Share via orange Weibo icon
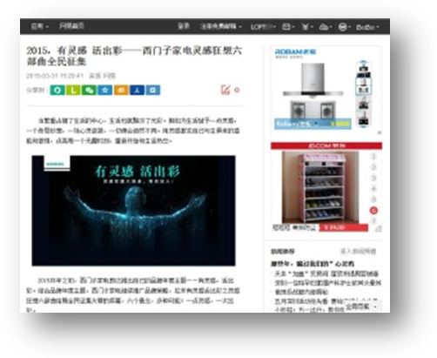 [121, 90]
